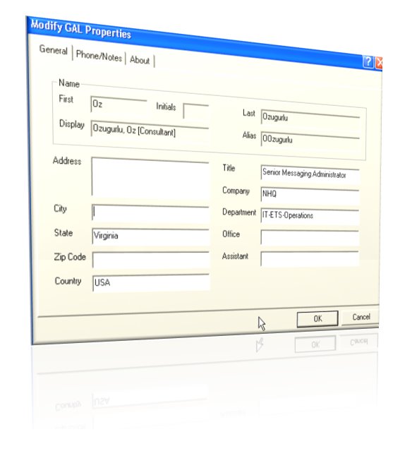Viewport: 393px width, 451px height.
Task: Click the Display label text
Action: coord(71,124)
